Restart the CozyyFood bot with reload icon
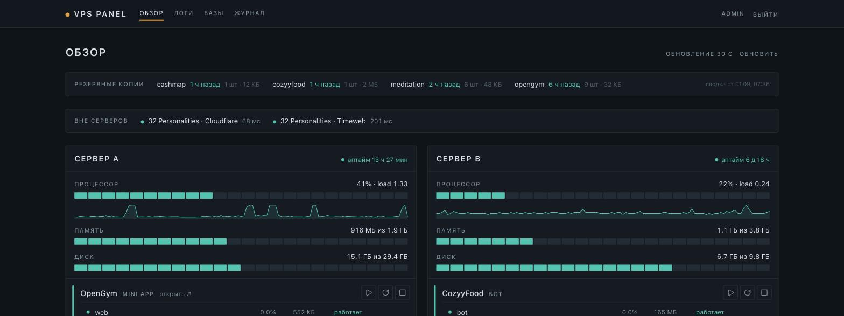Image resolution: width=844 pixels, height=316 pixels. (747, 293)
